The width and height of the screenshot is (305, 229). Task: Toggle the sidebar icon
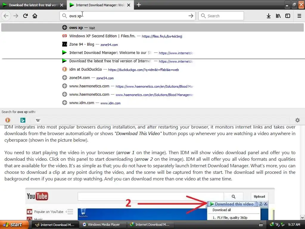(288, 16)
